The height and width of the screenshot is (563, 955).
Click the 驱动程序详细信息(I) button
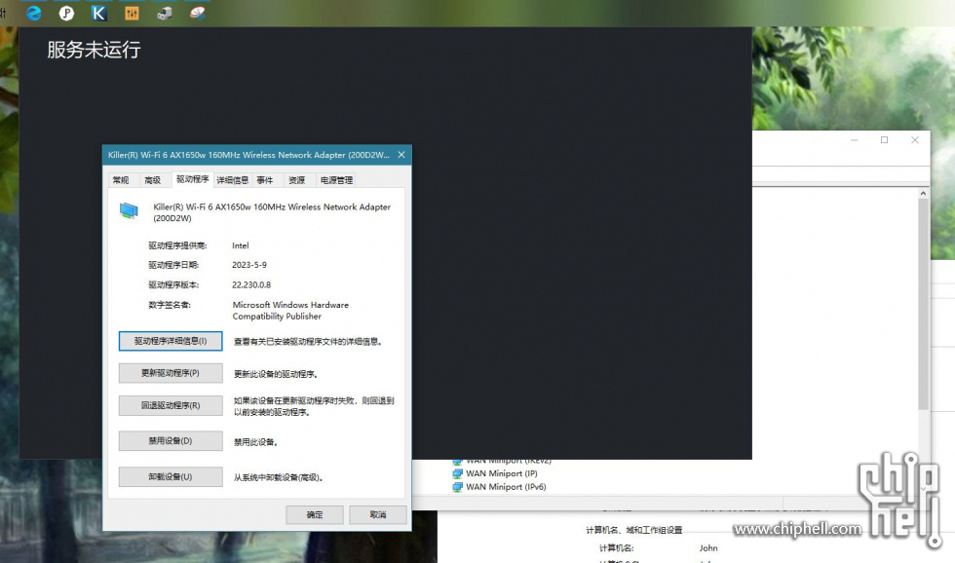(x=171, y=341)
